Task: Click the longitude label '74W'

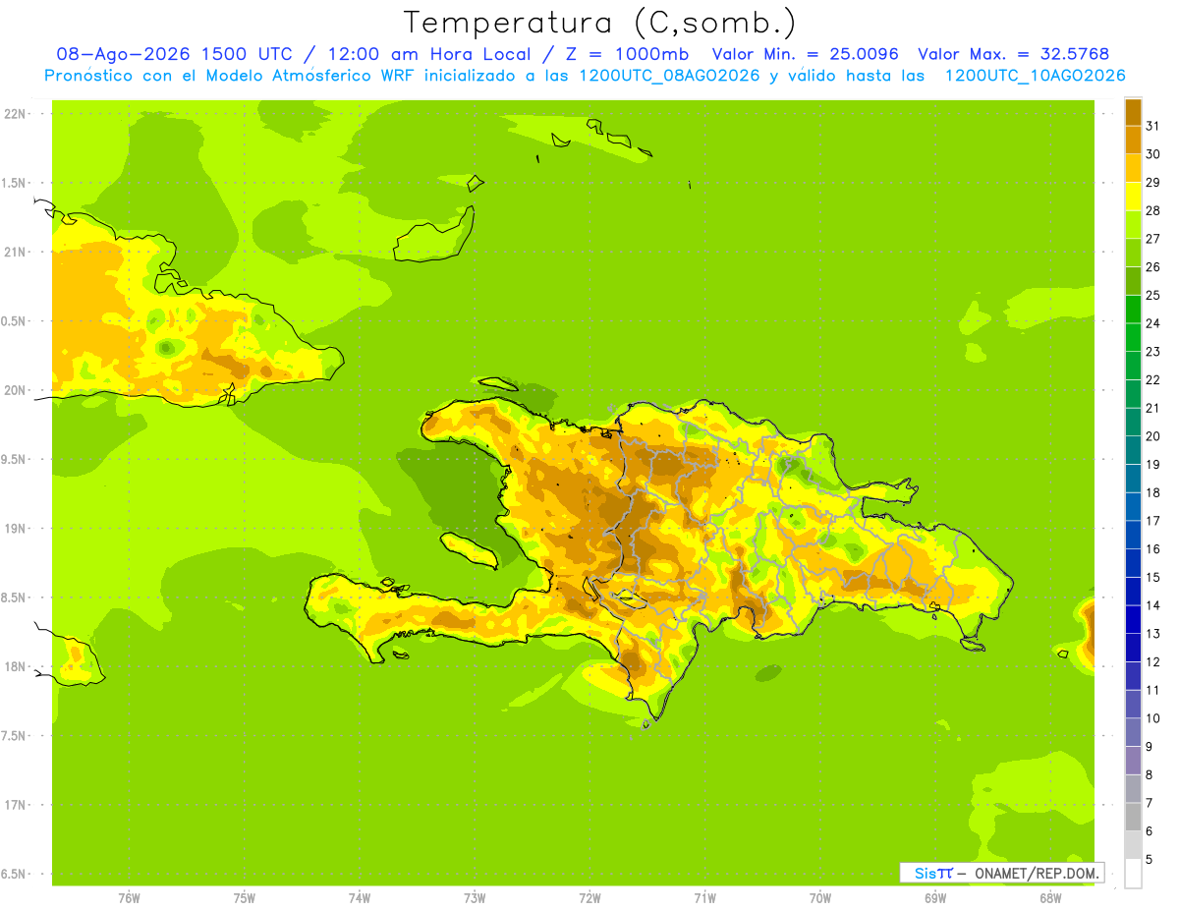Action: (x=360, y=898)
